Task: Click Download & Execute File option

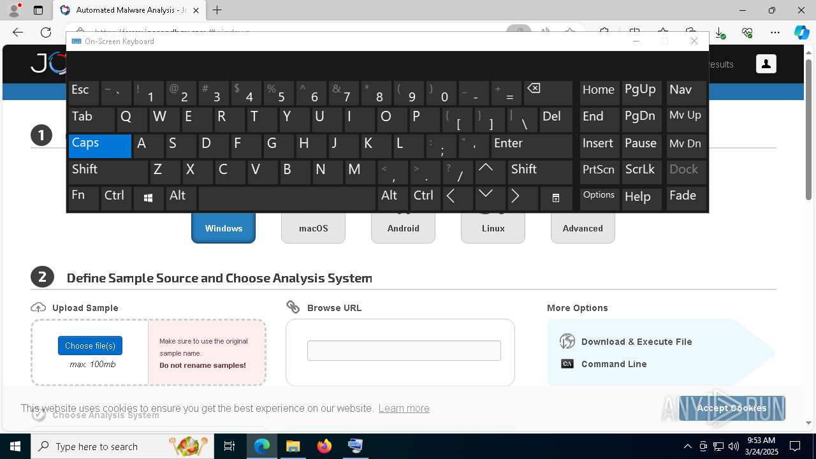Action: [636, 342]
